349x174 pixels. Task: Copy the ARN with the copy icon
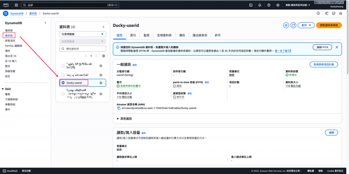[119, 108]
